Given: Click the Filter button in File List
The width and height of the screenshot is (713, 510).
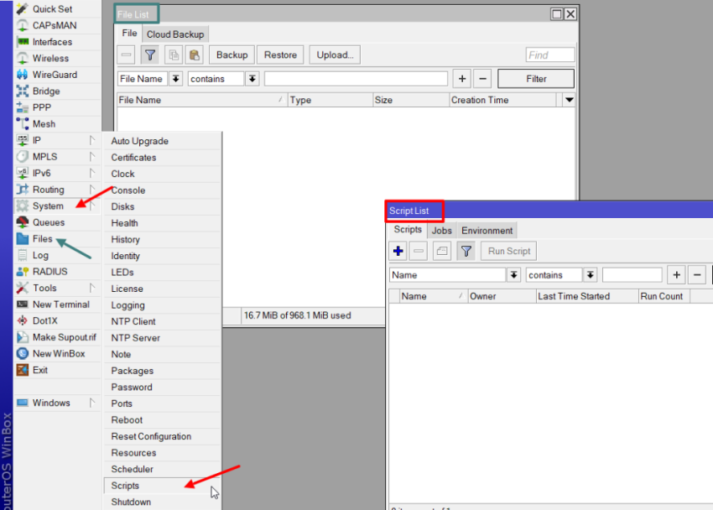Looking at the screenshot, I should pyautogui.click(x=536, y=79).
